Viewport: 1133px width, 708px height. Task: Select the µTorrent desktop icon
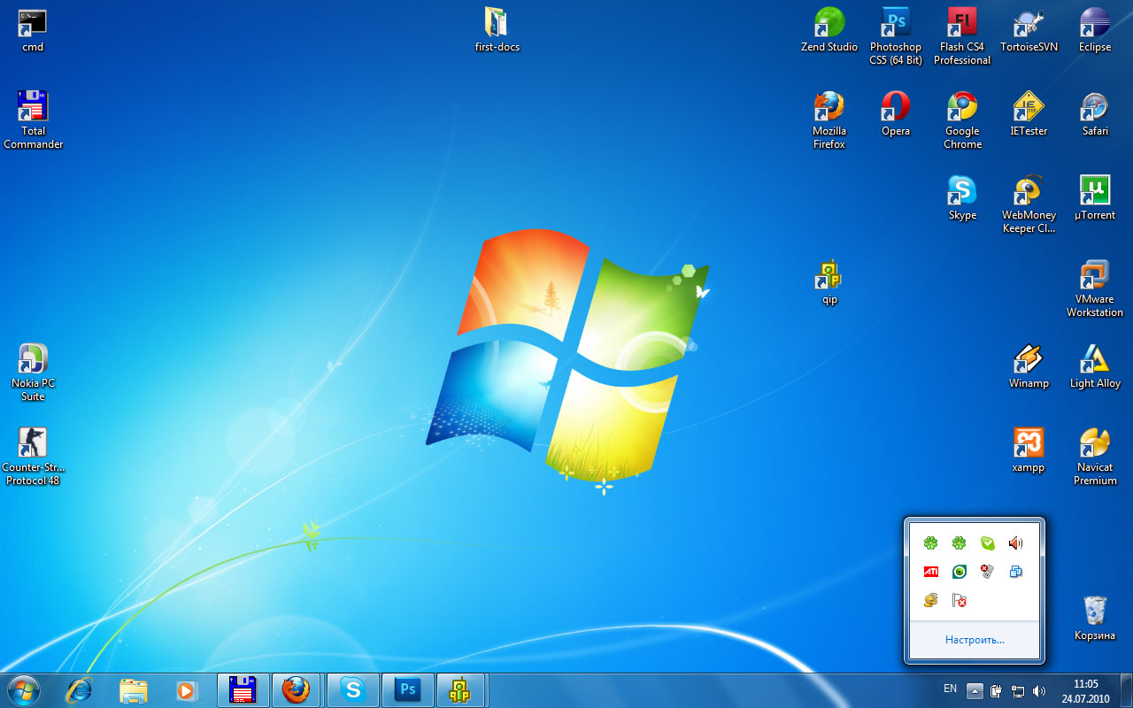point(1095,198)
